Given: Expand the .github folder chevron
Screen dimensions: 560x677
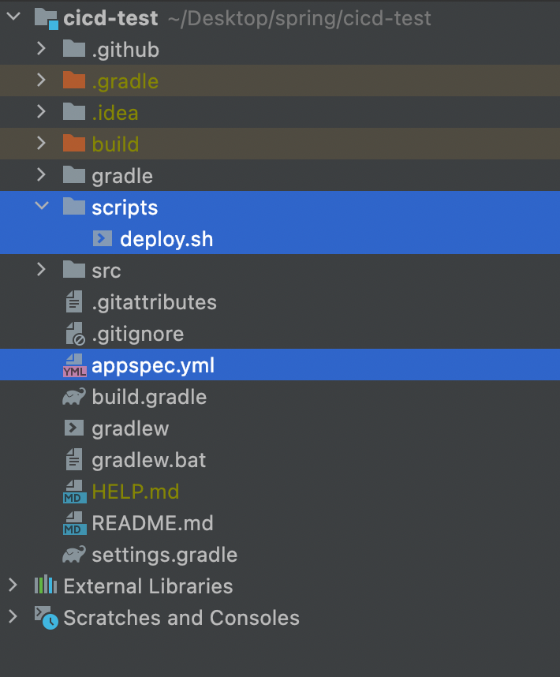Looking at the screenshot, I should pos(42,48).
